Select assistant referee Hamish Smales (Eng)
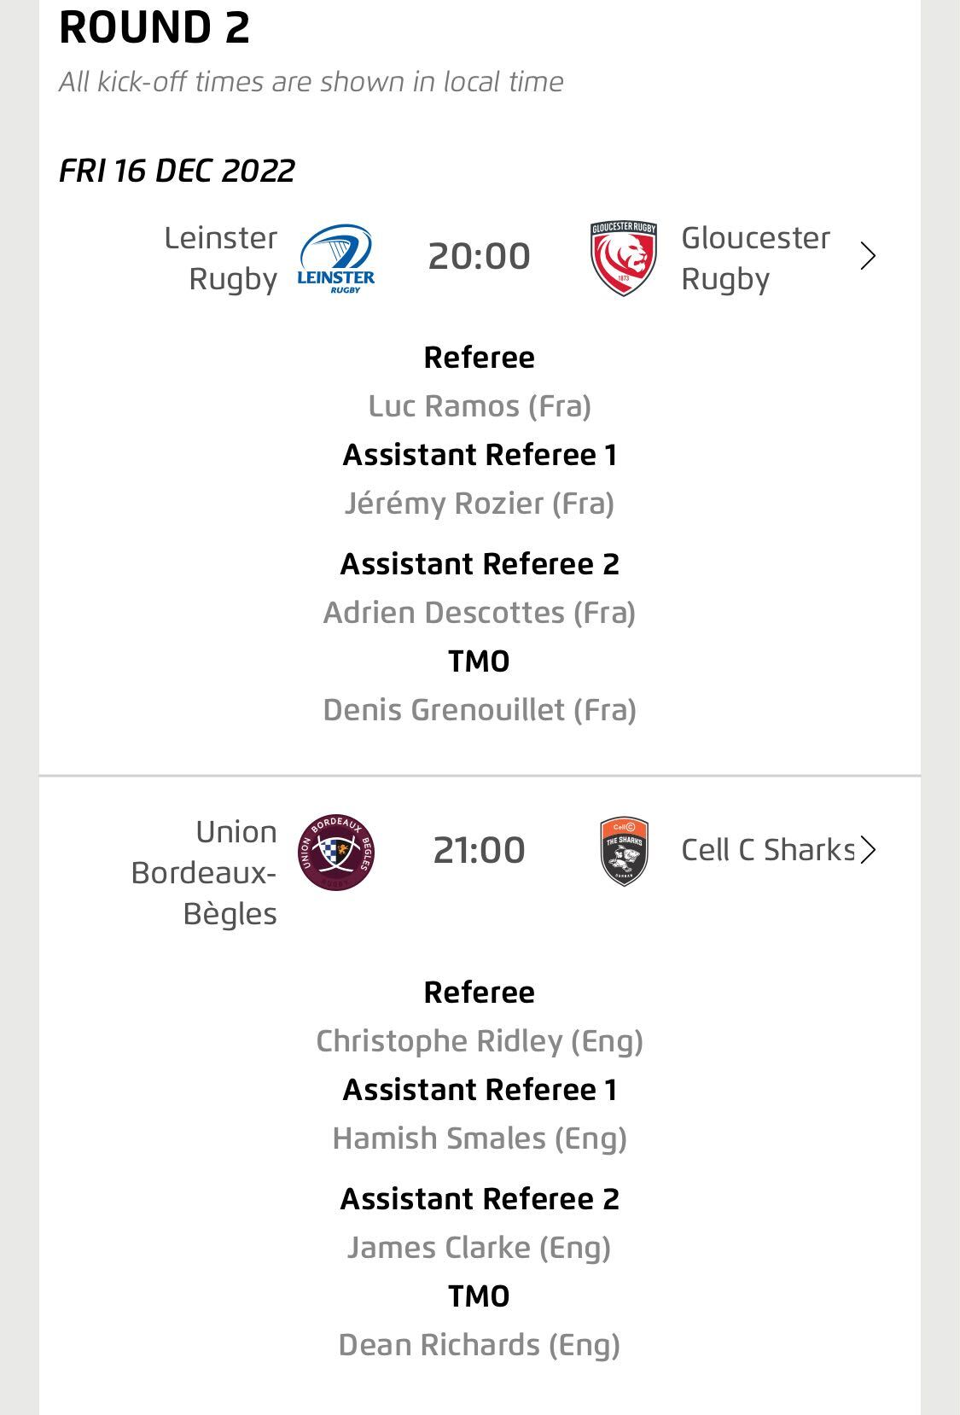 (480, 1138)
